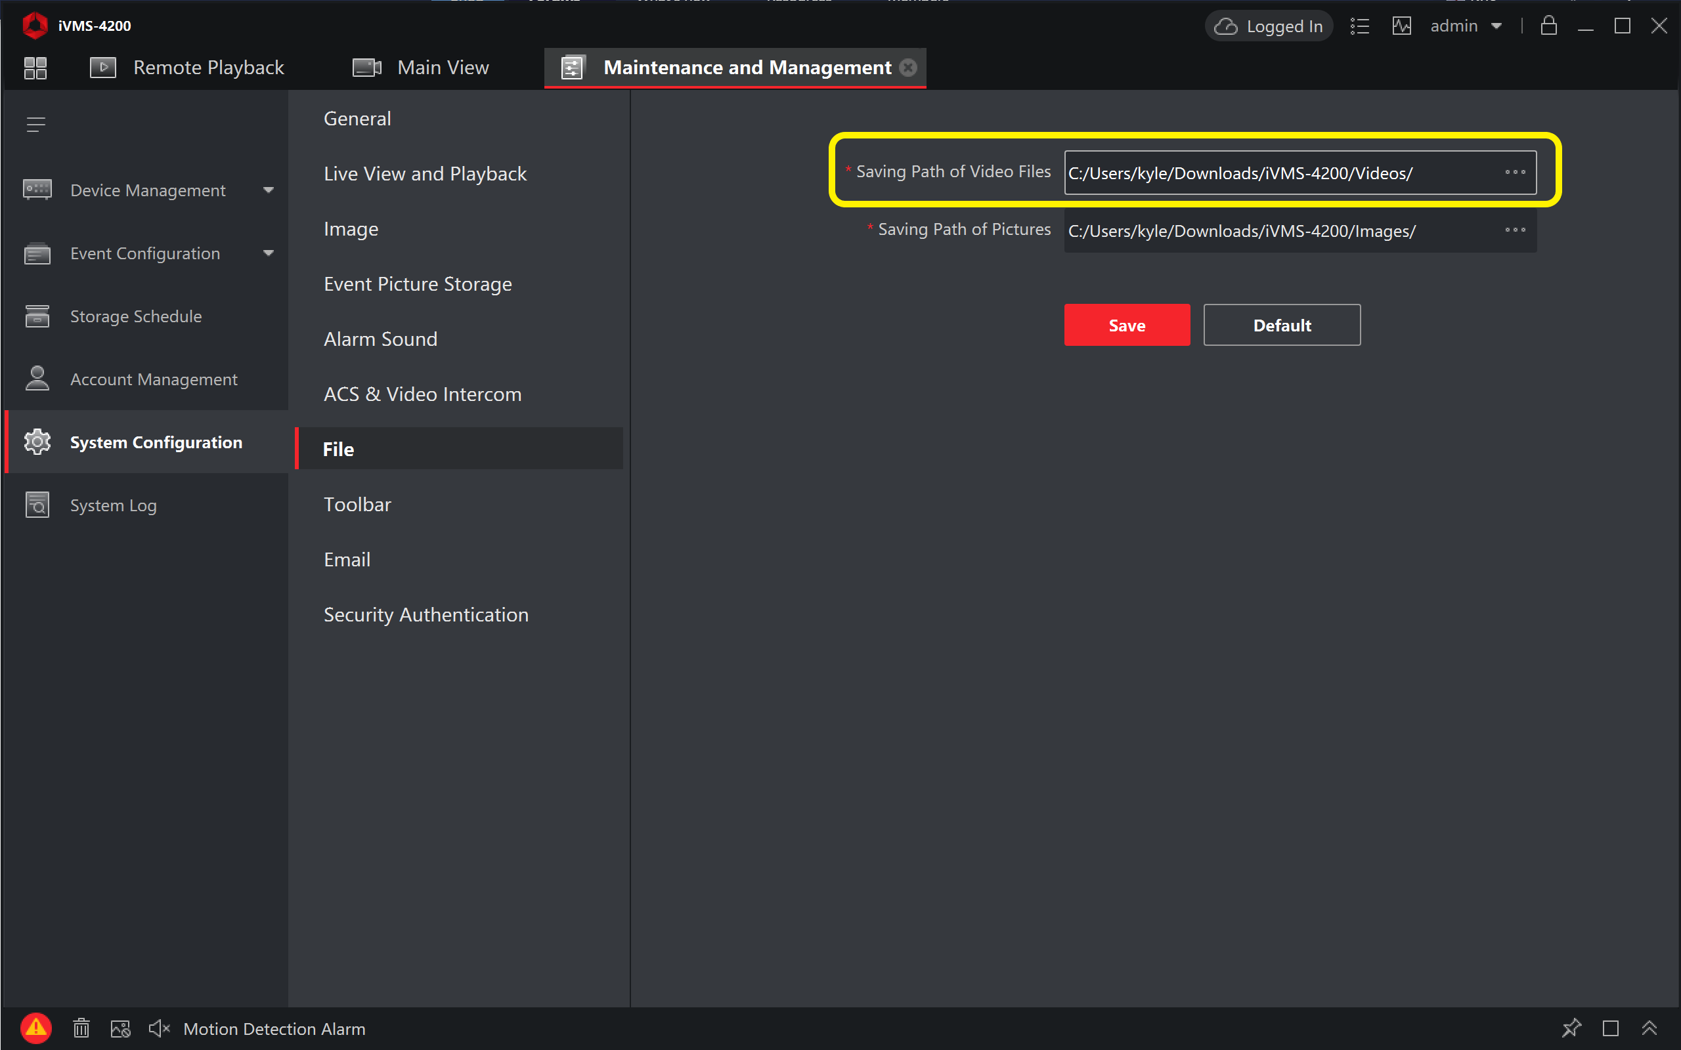Clear alarms with trash can icon
The width and height of the screenshot is (1681, 1050).
81,1028
